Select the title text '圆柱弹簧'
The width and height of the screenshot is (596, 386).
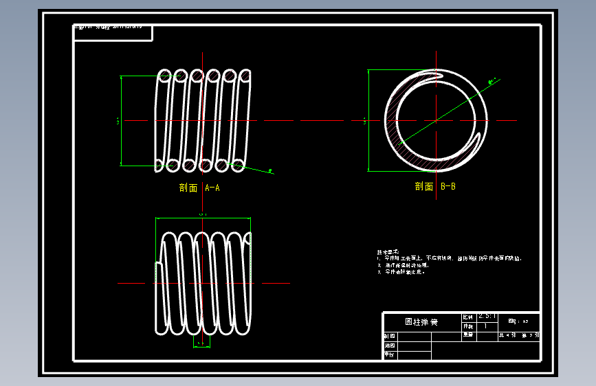[421, 322]
